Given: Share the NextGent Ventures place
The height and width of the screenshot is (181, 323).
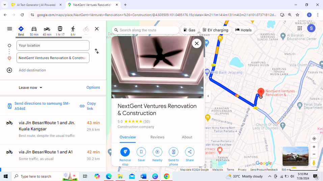Looking at the screenshot, I should [x=190, y=154].
